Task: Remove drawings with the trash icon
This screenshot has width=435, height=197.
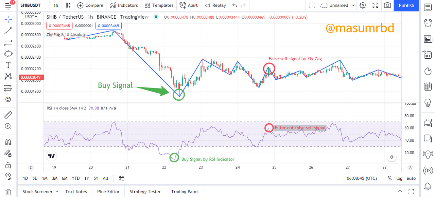Action: (8, 192)
